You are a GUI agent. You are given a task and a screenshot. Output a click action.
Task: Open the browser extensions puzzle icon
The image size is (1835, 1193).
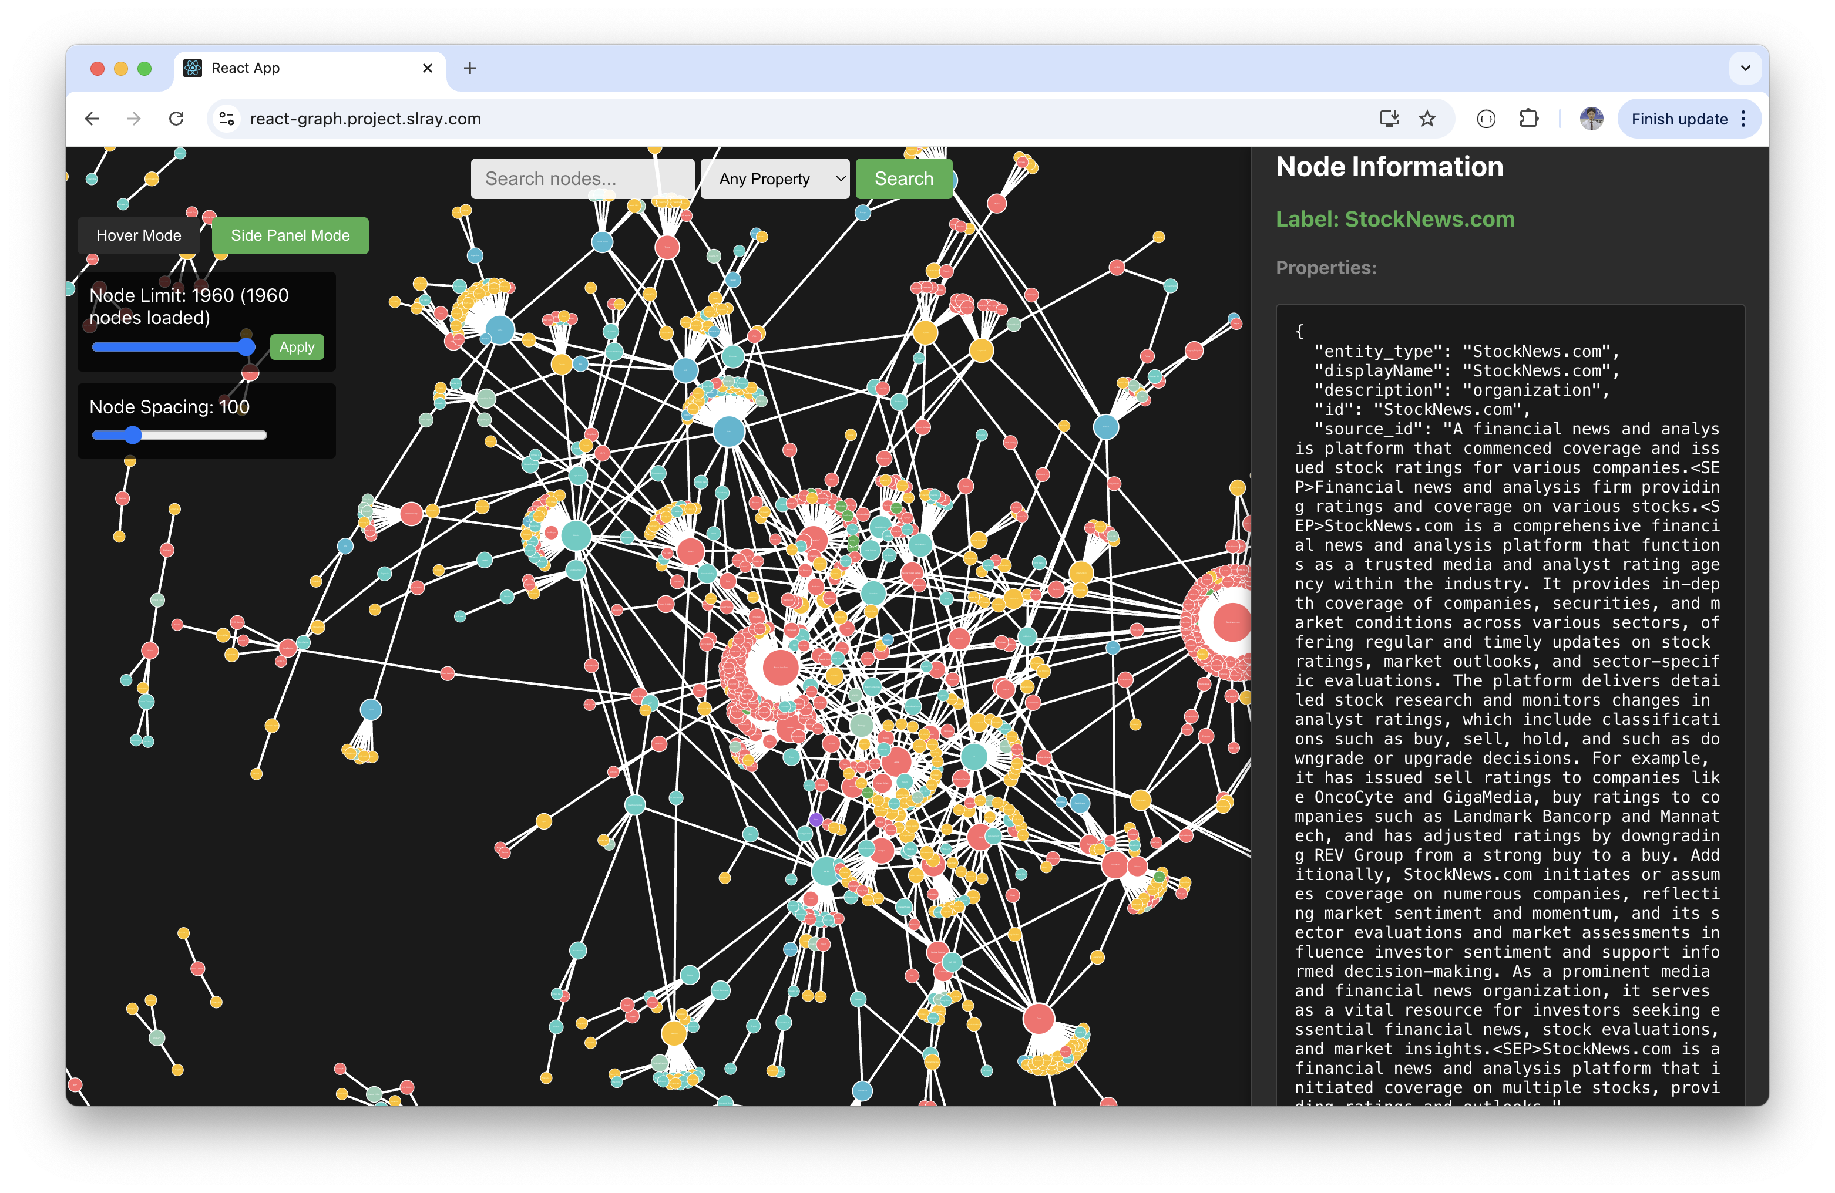[1530, 119]
